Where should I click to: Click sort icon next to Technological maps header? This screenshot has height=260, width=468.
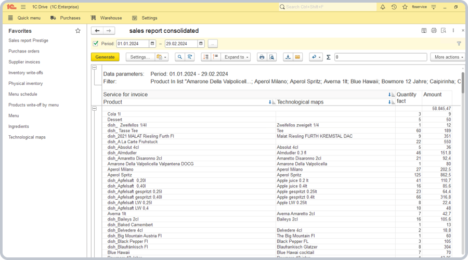point(391,102)
